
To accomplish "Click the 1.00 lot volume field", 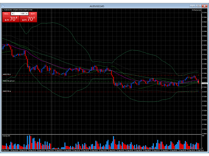I will click(x=20, y=14).
